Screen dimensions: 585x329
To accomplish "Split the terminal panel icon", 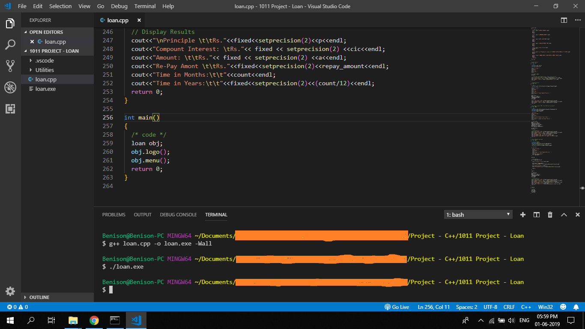I will (536, 214).
